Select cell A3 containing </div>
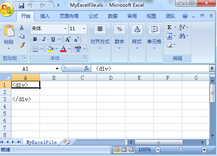 (26, 99)
